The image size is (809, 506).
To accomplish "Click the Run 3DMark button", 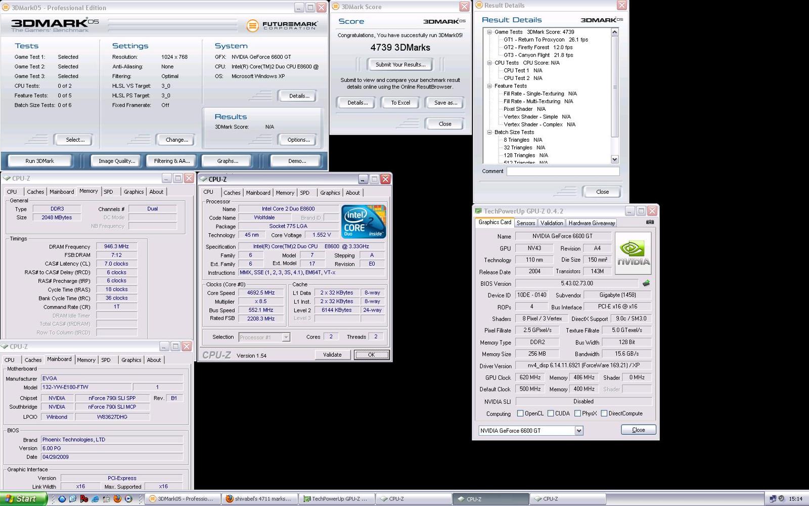I will 39,161.
